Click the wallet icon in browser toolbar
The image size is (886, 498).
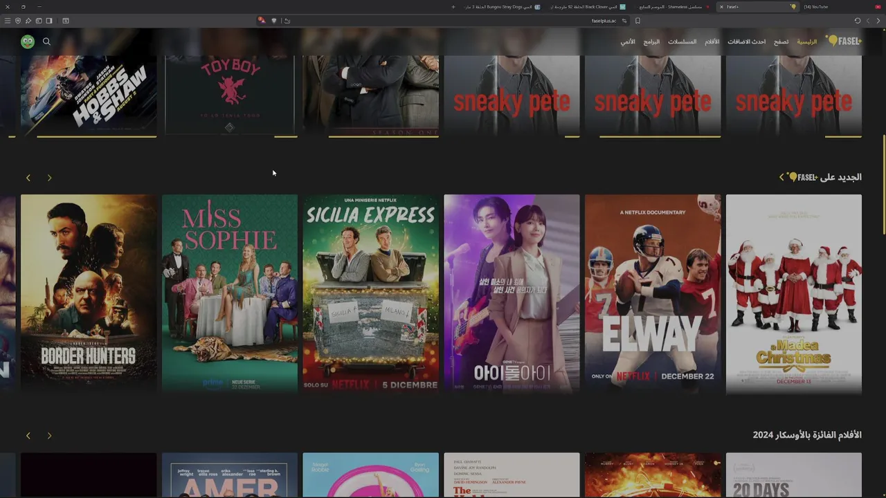click(x=39, y=21)
